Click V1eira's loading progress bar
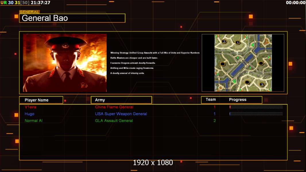Screen dimensions: 306x172 [256, 107]
